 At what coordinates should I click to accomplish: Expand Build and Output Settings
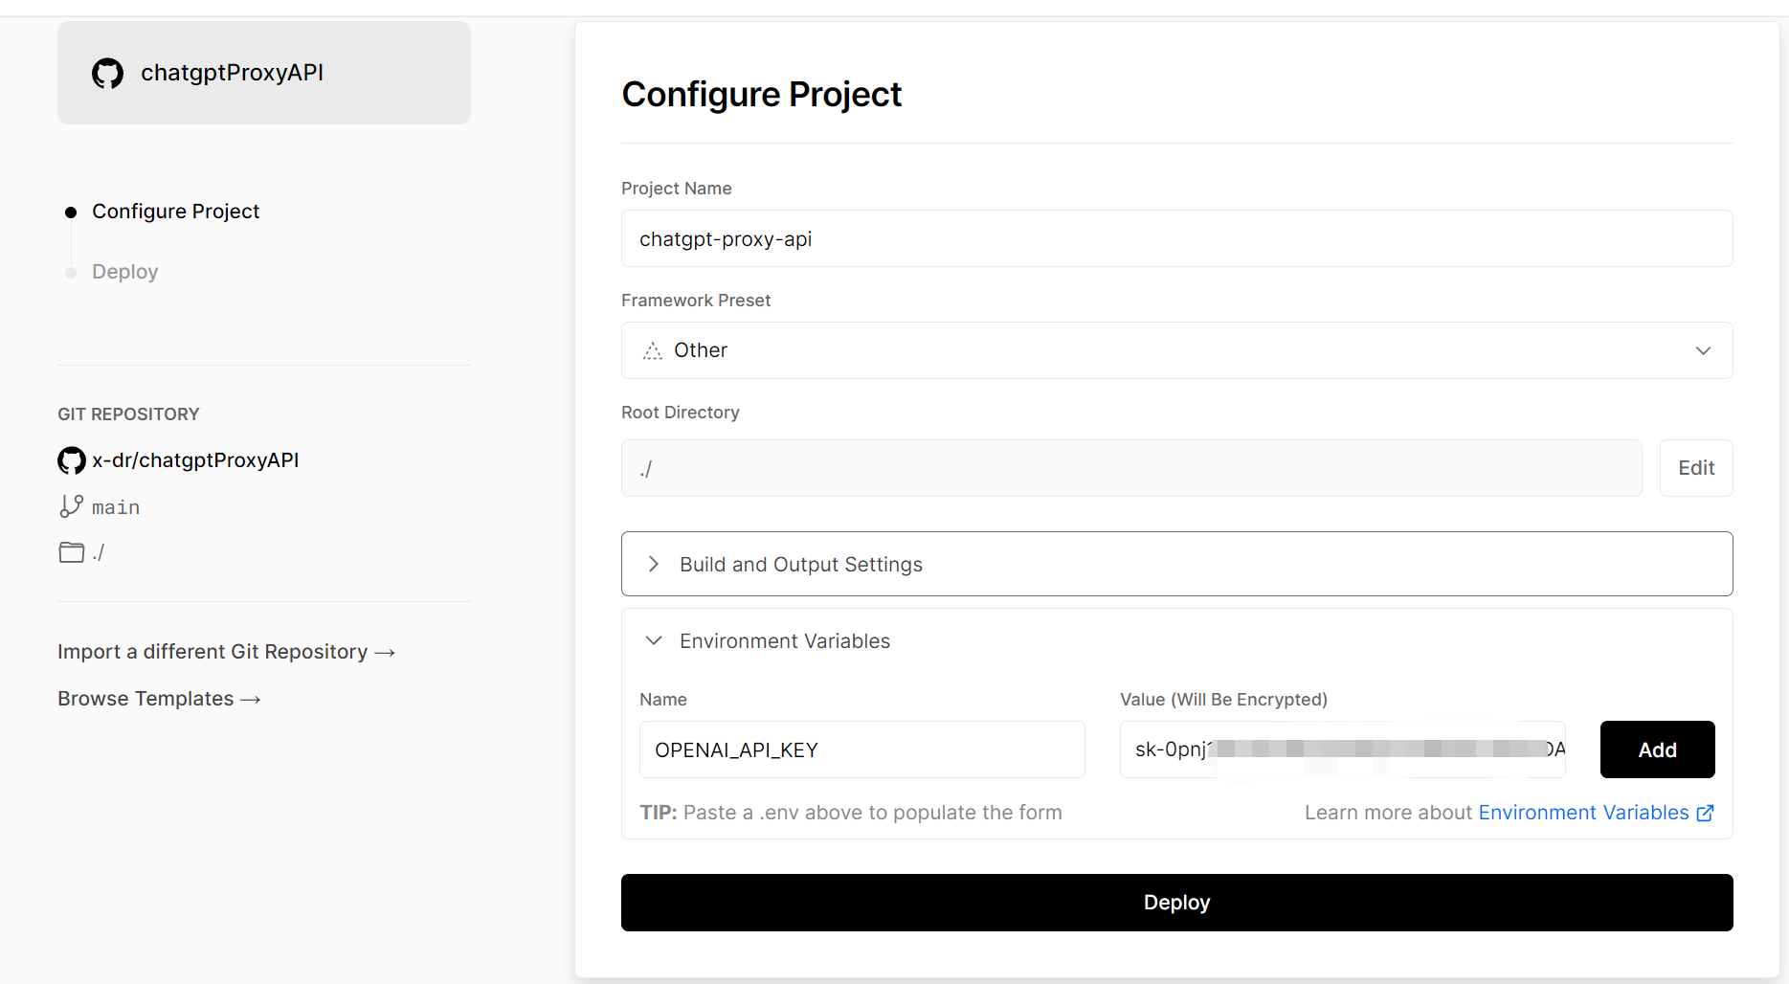pos(1176,564)
